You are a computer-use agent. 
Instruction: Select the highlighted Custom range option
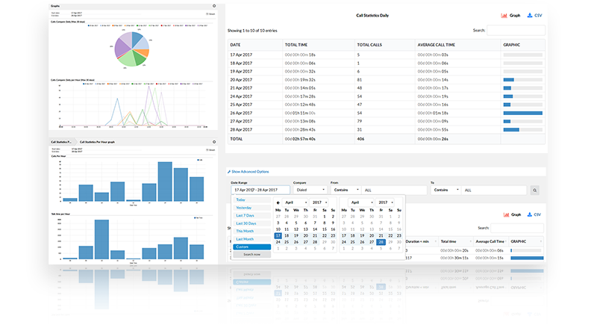click(x=251, y=247)
